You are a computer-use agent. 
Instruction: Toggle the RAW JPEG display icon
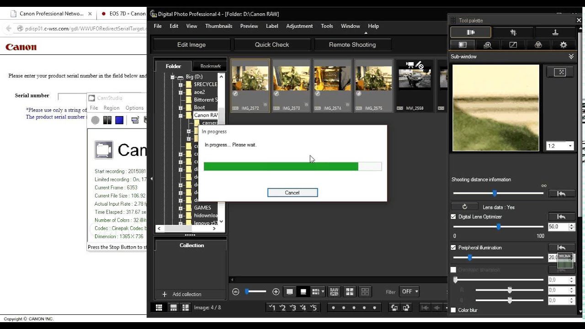click(334, 292)
